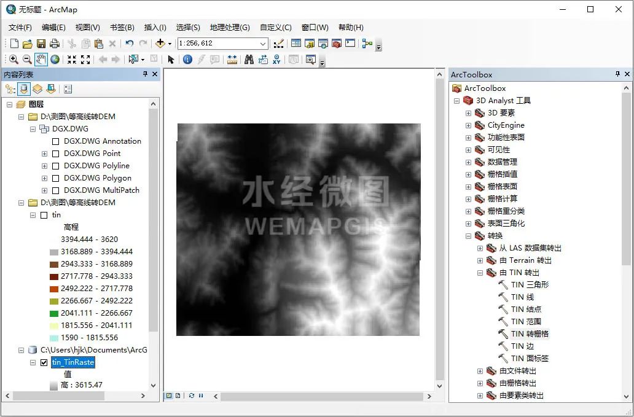This screenshot has height=417, width=634.
Task: Save the map with the floppy icon
Action: [x=41, y=43]
